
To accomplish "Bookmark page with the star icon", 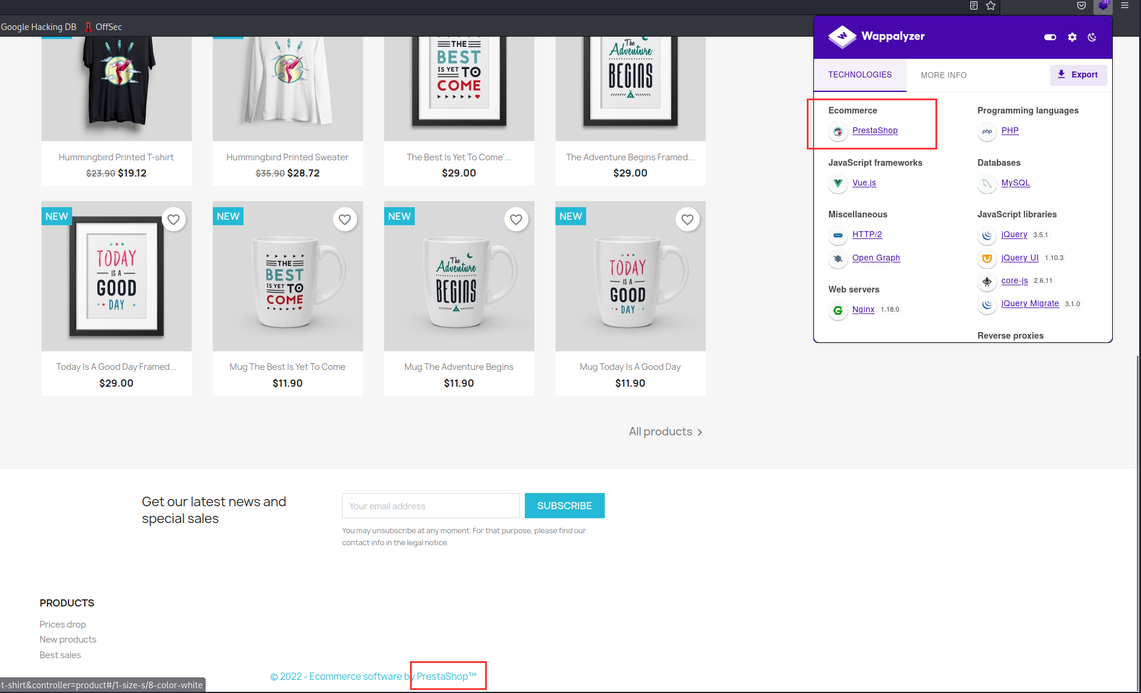I will [991, 5].
